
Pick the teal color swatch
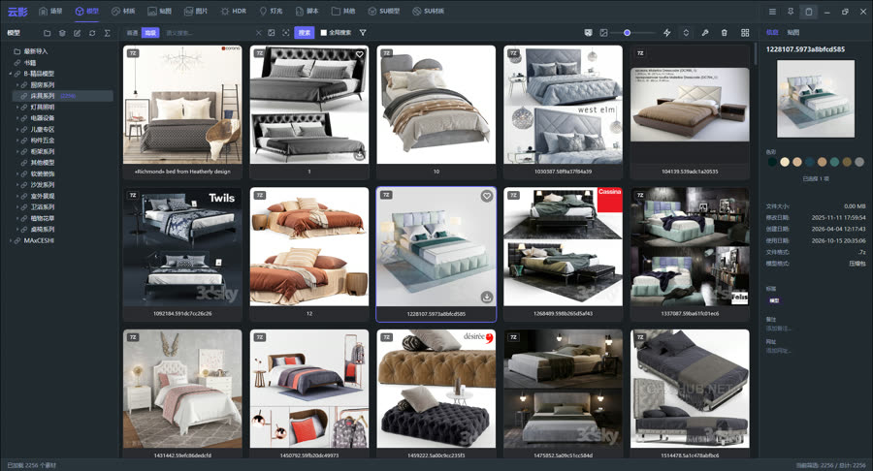(x=834, y=162)
